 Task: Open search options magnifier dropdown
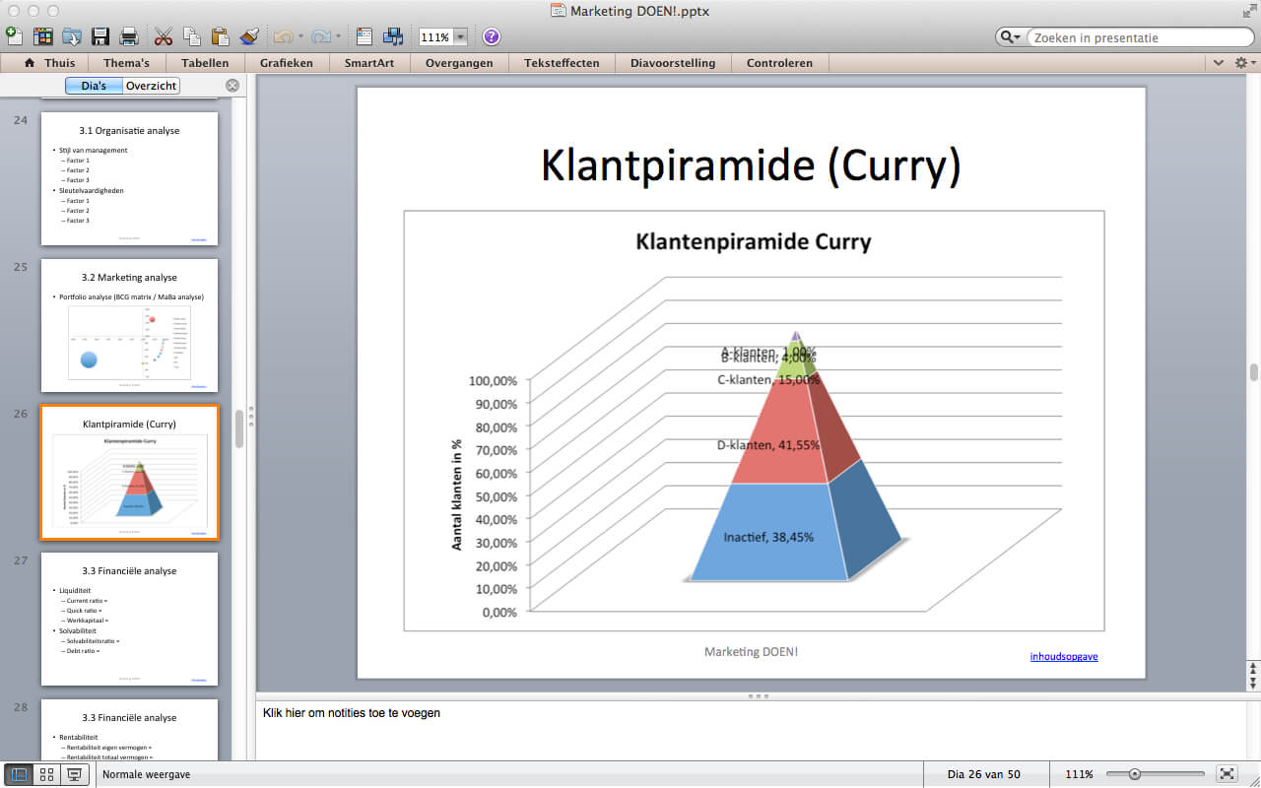[x=1011, y=37]
